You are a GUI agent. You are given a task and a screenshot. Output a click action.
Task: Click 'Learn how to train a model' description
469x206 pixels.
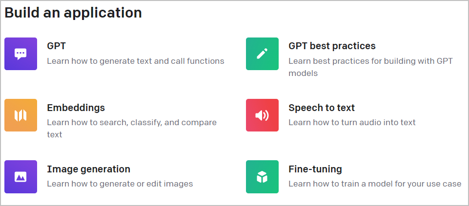[x=375, y=184]
